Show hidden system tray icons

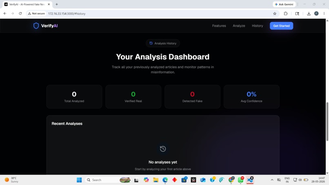tap(272, 180)
